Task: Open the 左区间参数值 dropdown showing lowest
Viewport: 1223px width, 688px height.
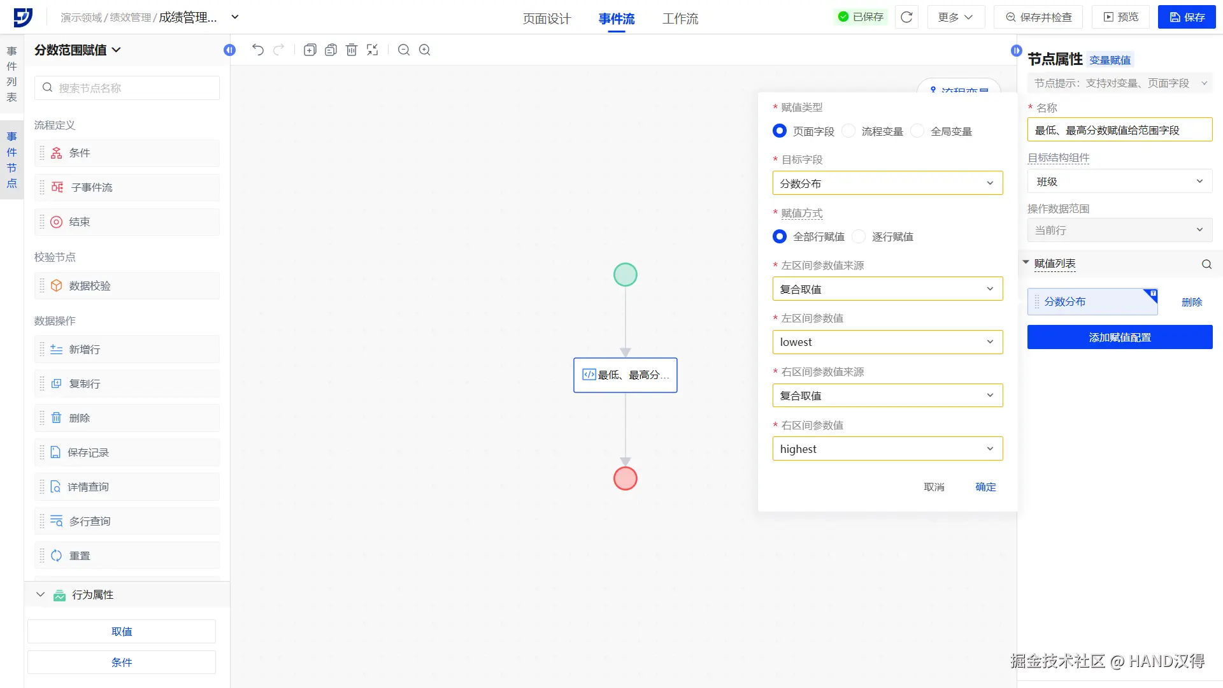Action: (x=887, y=342)
